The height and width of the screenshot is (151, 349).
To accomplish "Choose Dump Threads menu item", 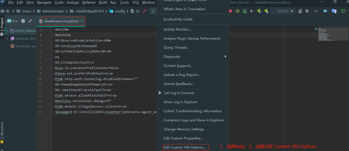I will coord(175,48).
